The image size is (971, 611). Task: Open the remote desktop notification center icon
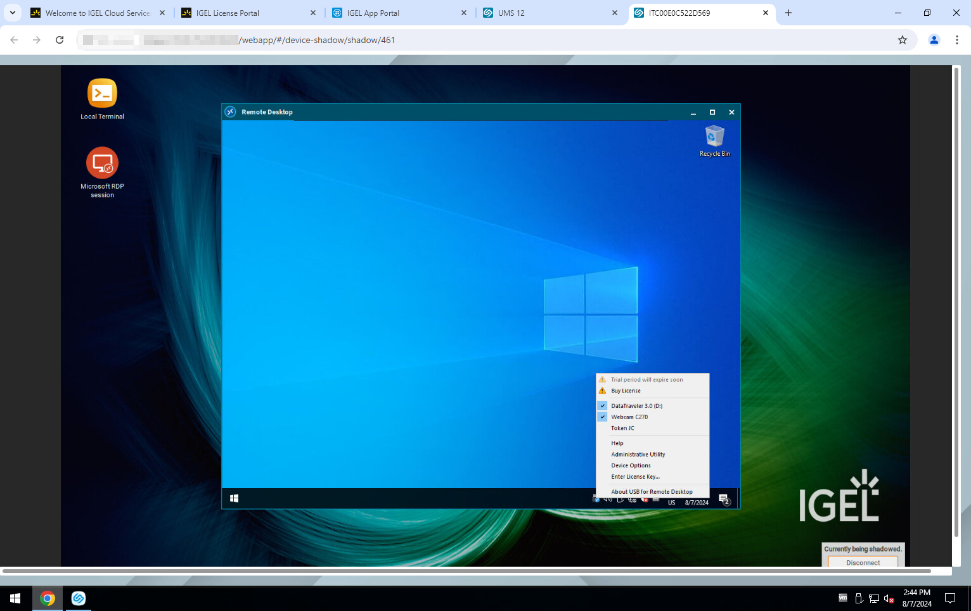(x=724, y=500)
